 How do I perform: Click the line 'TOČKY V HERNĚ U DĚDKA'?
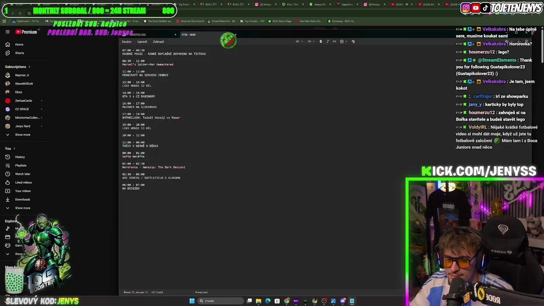coord(140,146)
